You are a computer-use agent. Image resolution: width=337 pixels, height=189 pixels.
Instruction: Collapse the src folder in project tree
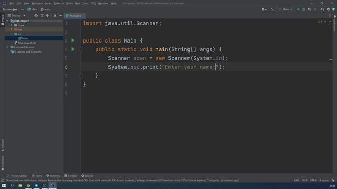[x=12, y=34]
